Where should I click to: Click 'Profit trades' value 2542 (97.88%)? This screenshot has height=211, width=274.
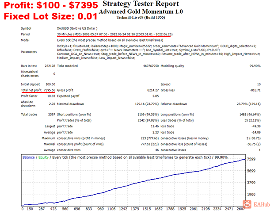coord(148,120)
